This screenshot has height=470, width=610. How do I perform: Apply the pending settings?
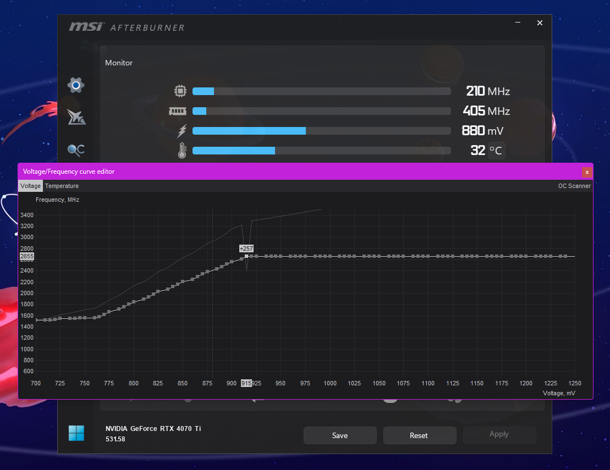tap(499, 434)
